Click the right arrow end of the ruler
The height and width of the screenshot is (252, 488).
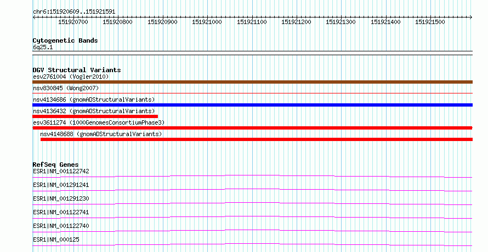coord(471,17)
